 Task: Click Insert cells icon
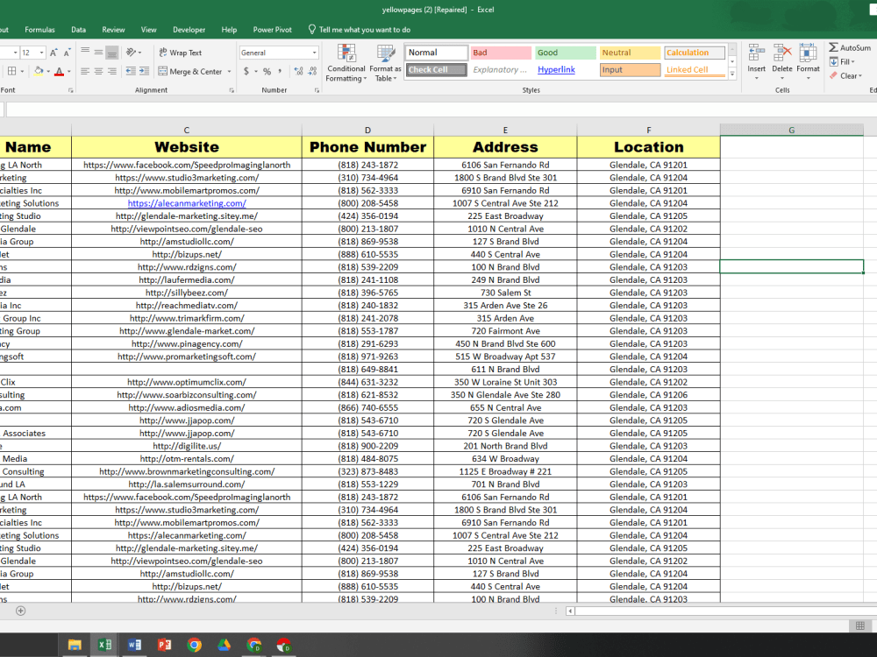click(x=756, y=53)
